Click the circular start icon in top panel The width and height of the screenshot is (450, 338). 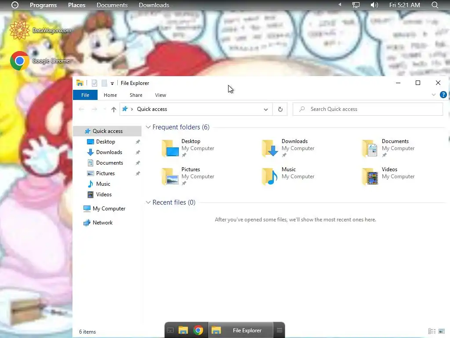pos(15,5)
